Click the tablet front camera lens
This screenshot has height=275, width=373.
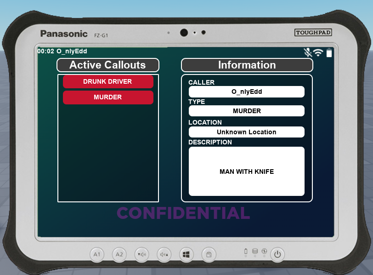(x=184, y=33)
